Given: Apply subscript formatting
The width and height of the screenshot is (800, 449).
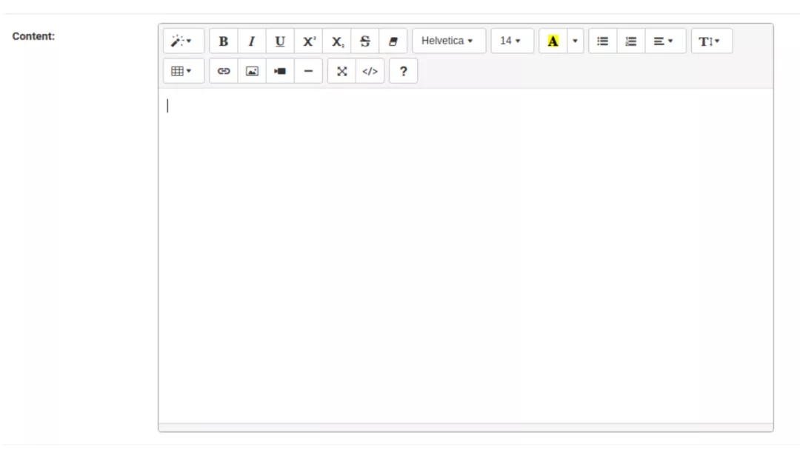Looking at the screenshot, I should 337,41.
